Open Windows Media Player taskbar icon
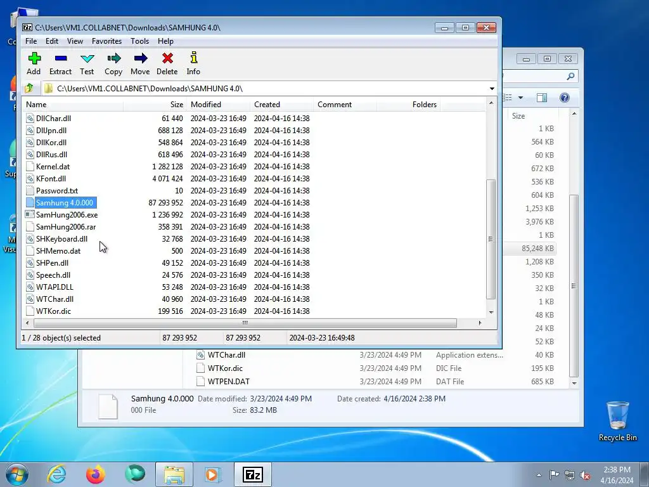 click(x=213, y=474)
